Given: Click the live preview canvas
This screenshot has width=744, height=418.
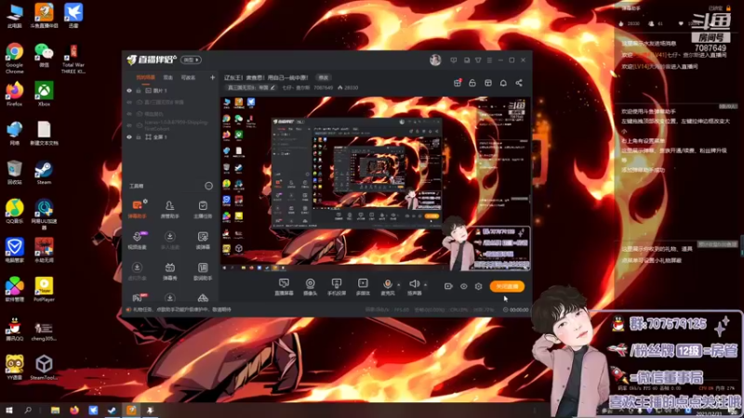Looking at the screenshot, I should 376,184.
